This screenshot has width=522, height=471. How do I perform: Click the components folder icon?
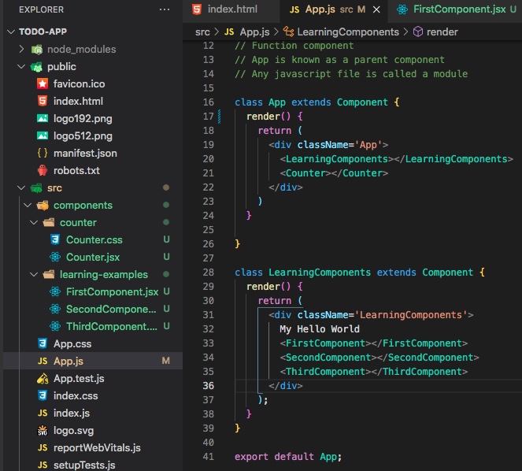(43, 206)
